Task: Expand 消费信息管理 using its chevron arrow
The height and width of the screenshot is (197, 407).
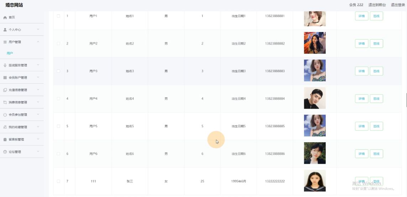Action: point(38,102)
